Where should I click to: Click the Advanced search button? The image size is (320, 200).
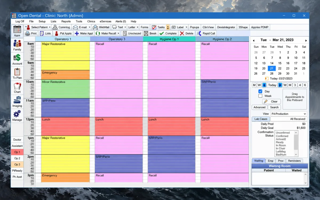(x=259, y=107)
